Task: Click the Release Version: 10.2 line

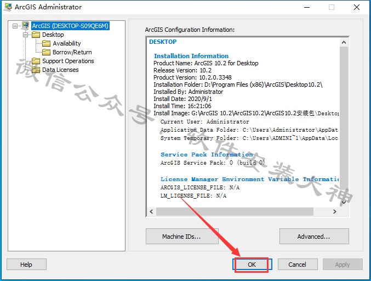Action: point(182,70)
